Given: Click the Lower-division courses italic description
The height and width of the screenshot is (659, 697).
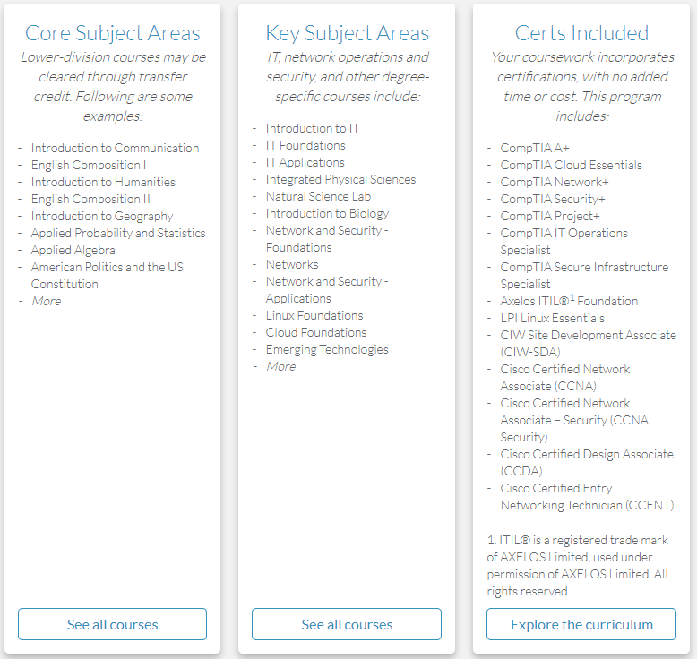Looking at the screenshot, I should (113, 86).
